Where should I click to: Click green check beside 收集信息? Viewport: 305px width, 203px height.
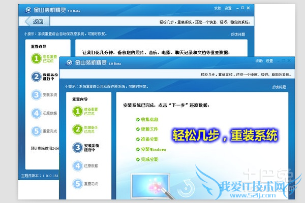coord(138,119)
